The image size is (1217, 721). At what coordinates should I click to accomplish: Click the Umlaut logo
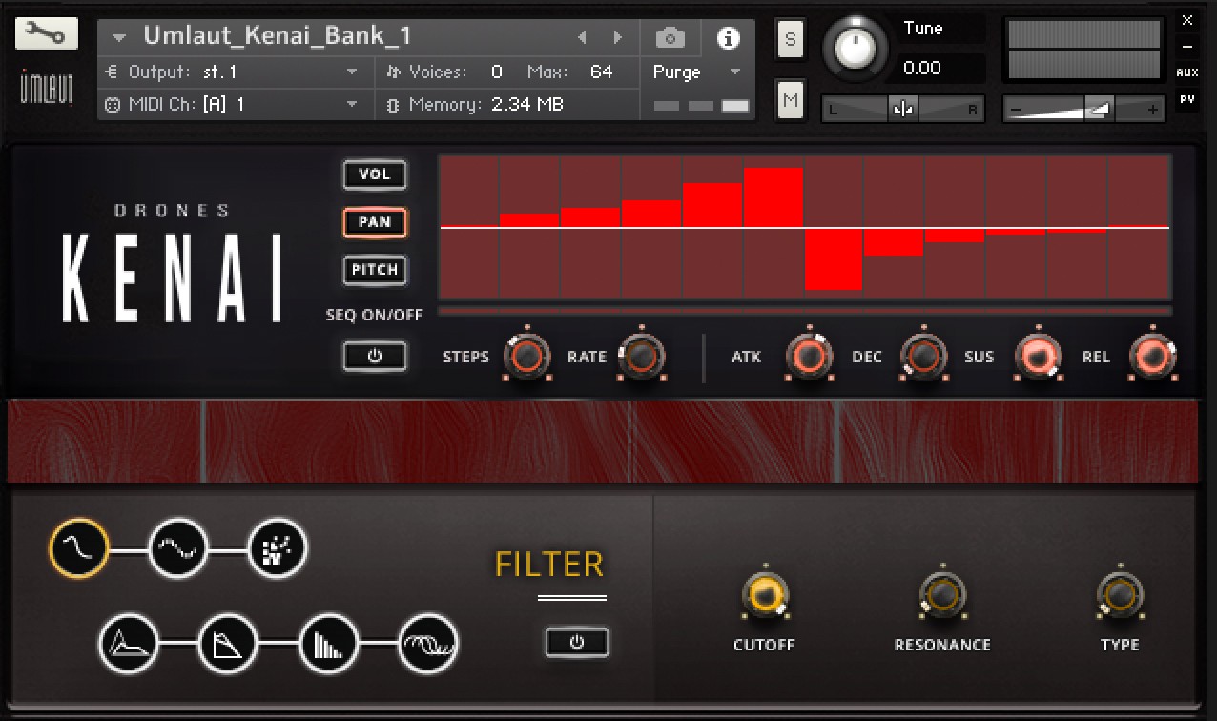(x=46, y=88)
